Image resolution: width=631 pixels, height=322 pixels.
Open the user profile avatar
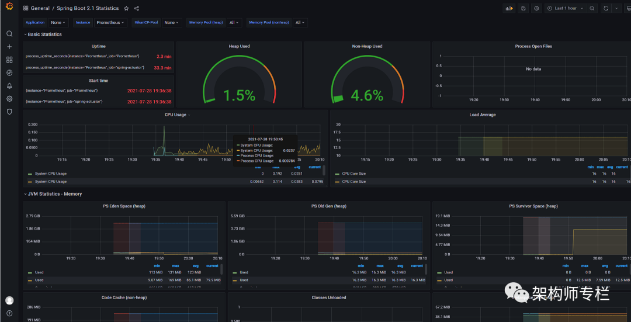pos(9,300)
